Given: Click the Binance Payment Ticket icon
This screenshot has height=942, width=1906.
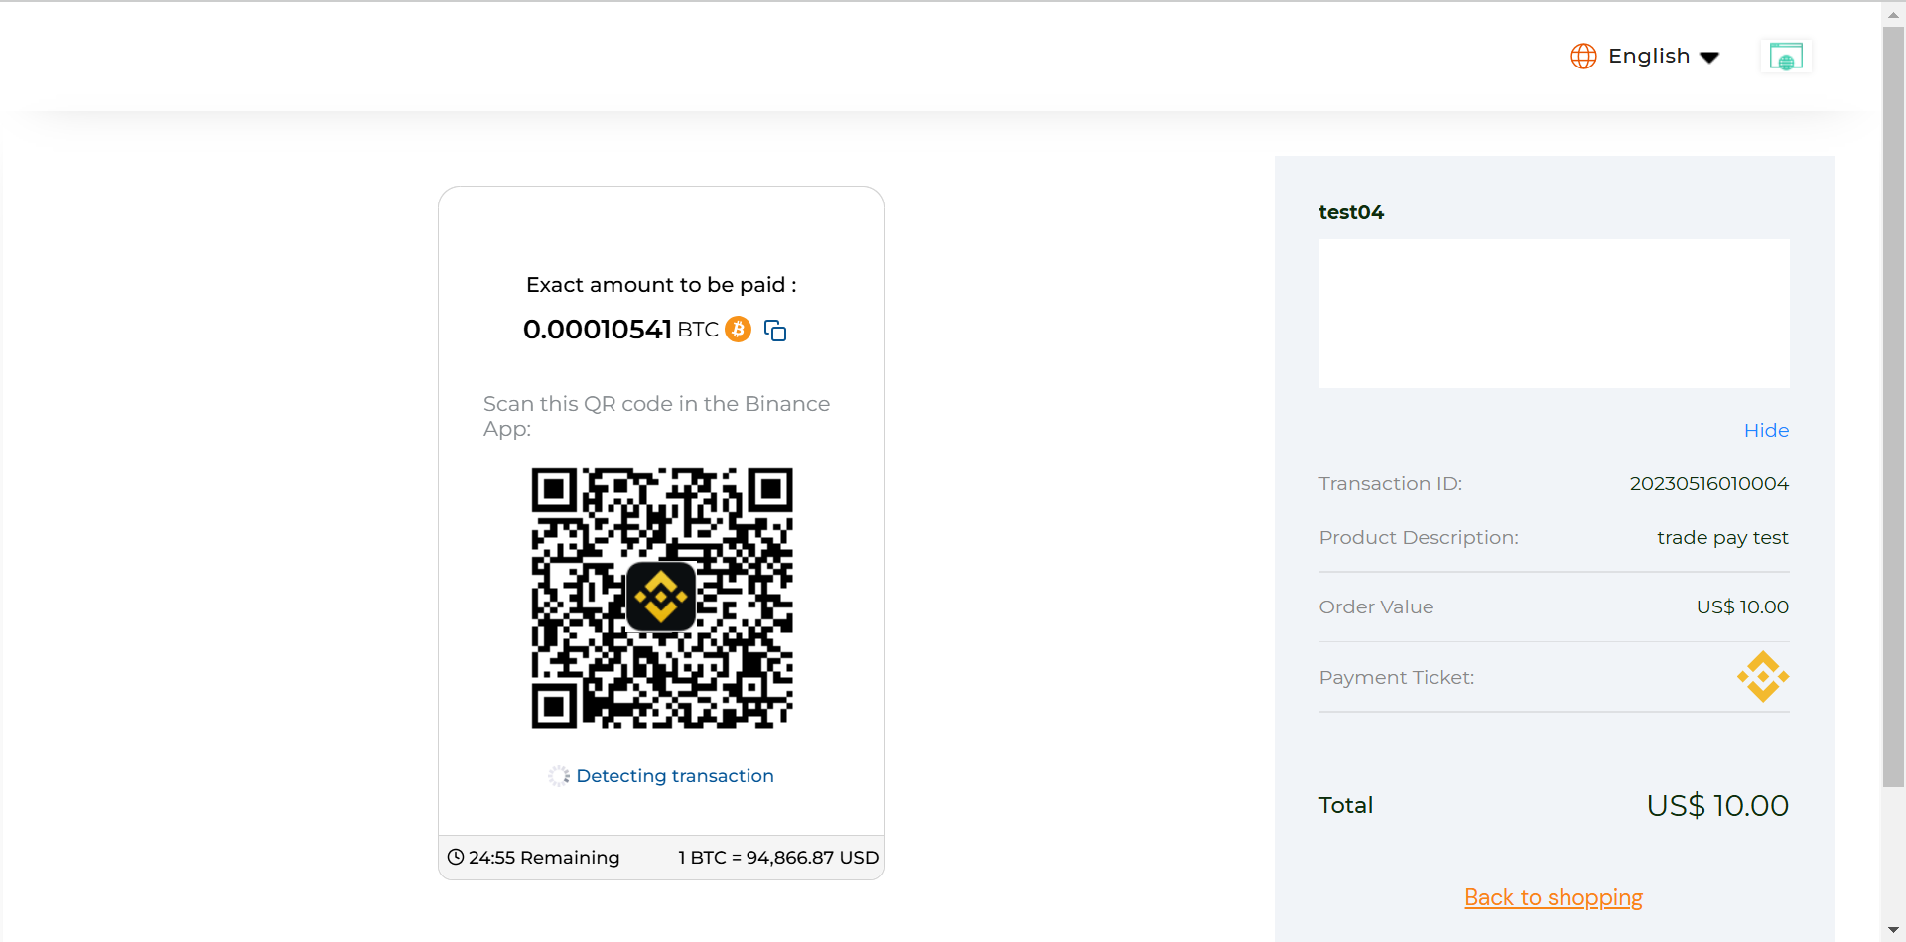Looking at the screenshot, I should pos(1762,676).
